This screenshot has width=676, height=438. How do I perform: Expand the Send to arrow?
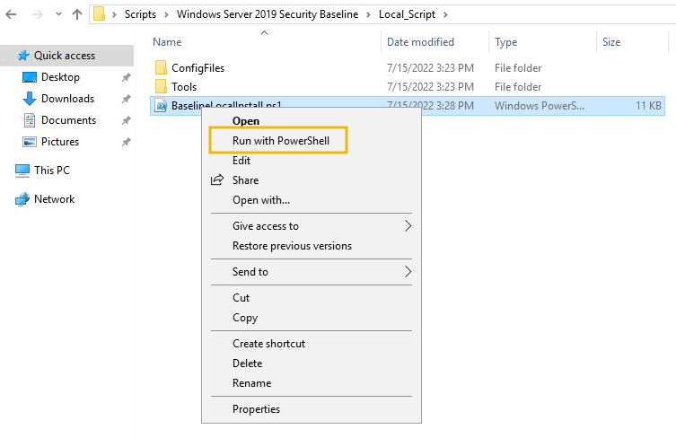[x=408, y=272]
